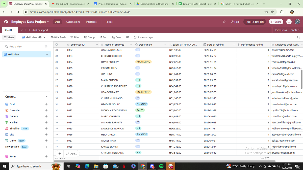Click the SALES tag for Nicholas Thornton

[x=140, y=110]
